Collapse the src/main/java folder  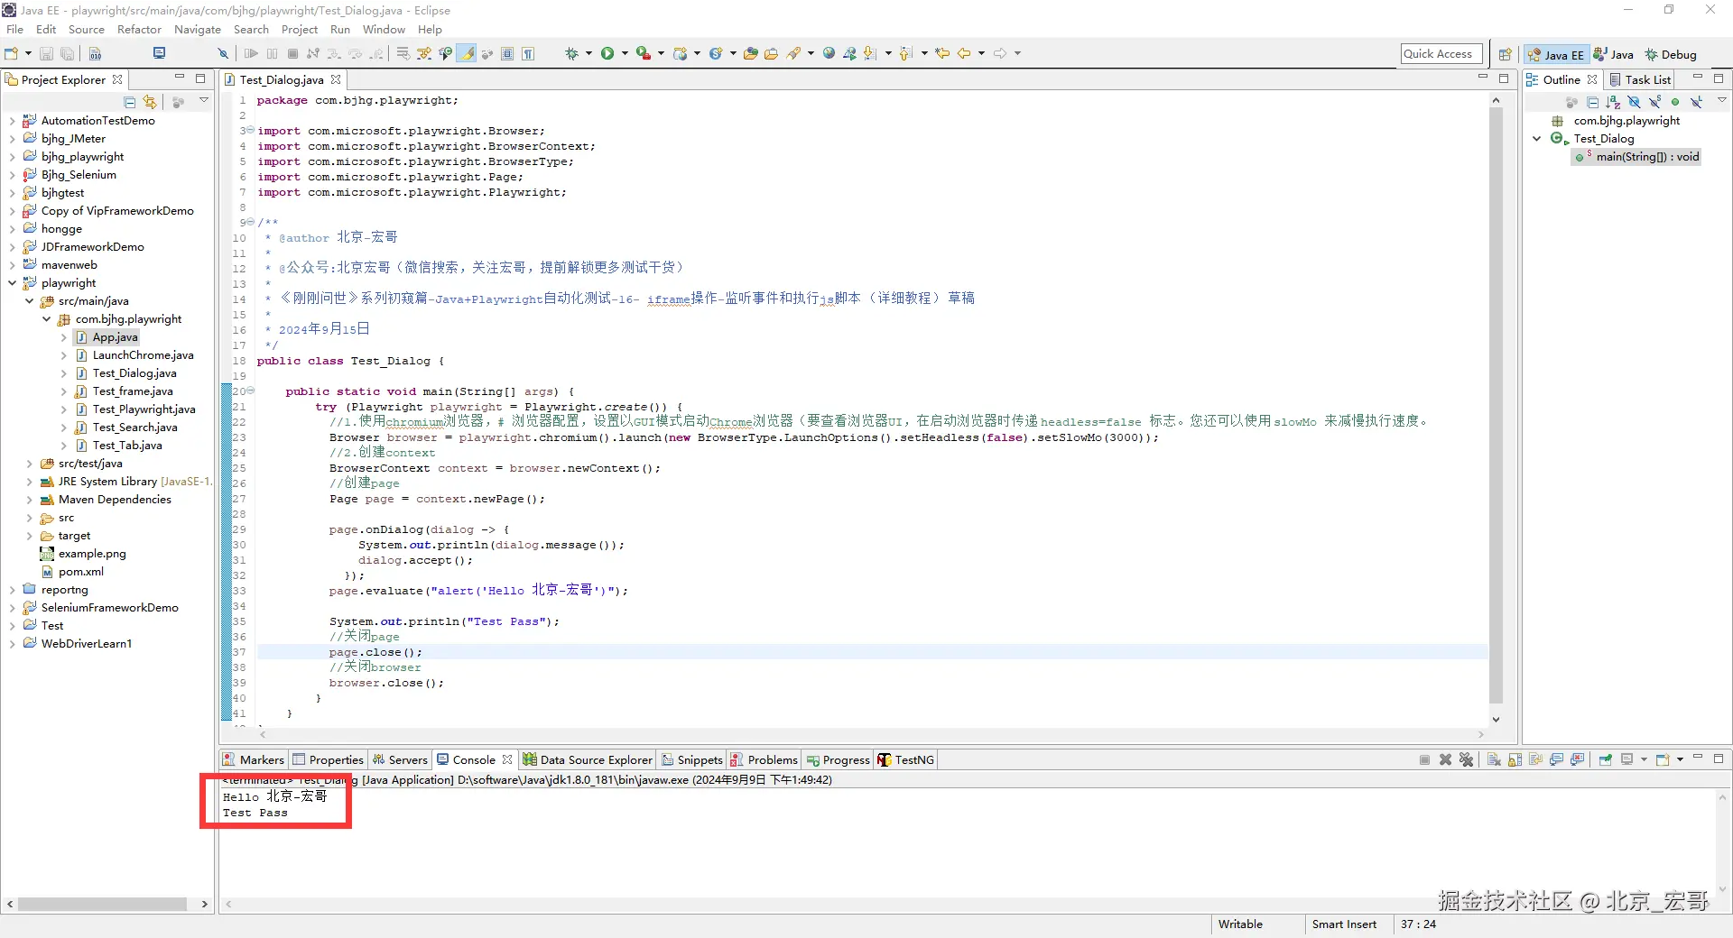pyautogui.click(x=29, y=301)
